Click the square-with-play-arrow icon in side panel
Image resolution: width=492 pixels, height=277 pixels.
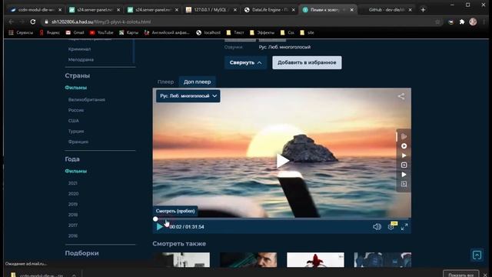point(404,184)
